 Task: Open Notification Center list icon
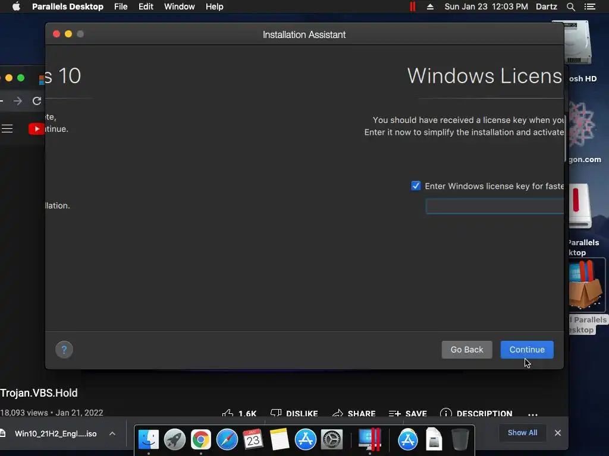[590, 7]
